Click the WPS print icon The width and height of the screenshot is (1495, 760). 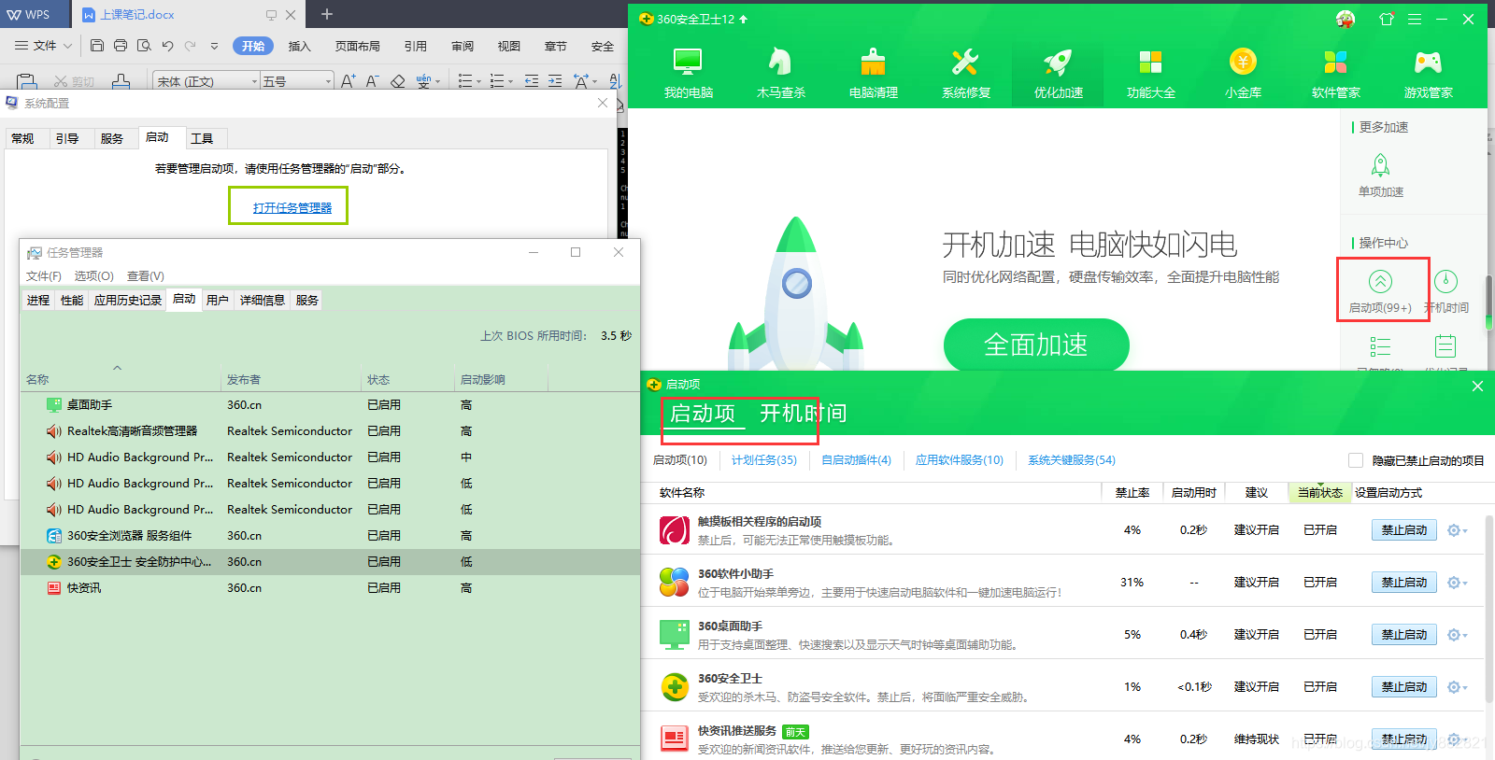(x=121, y=45)
